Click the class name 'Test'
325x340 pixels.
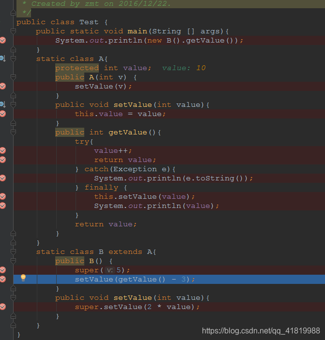pos(89,22)
